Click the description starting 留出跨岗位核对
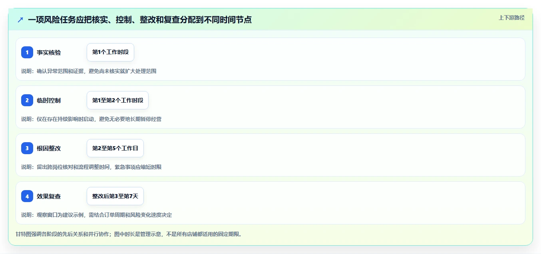The width and height of the screenshot is (541, 254). tap(91, 167)
